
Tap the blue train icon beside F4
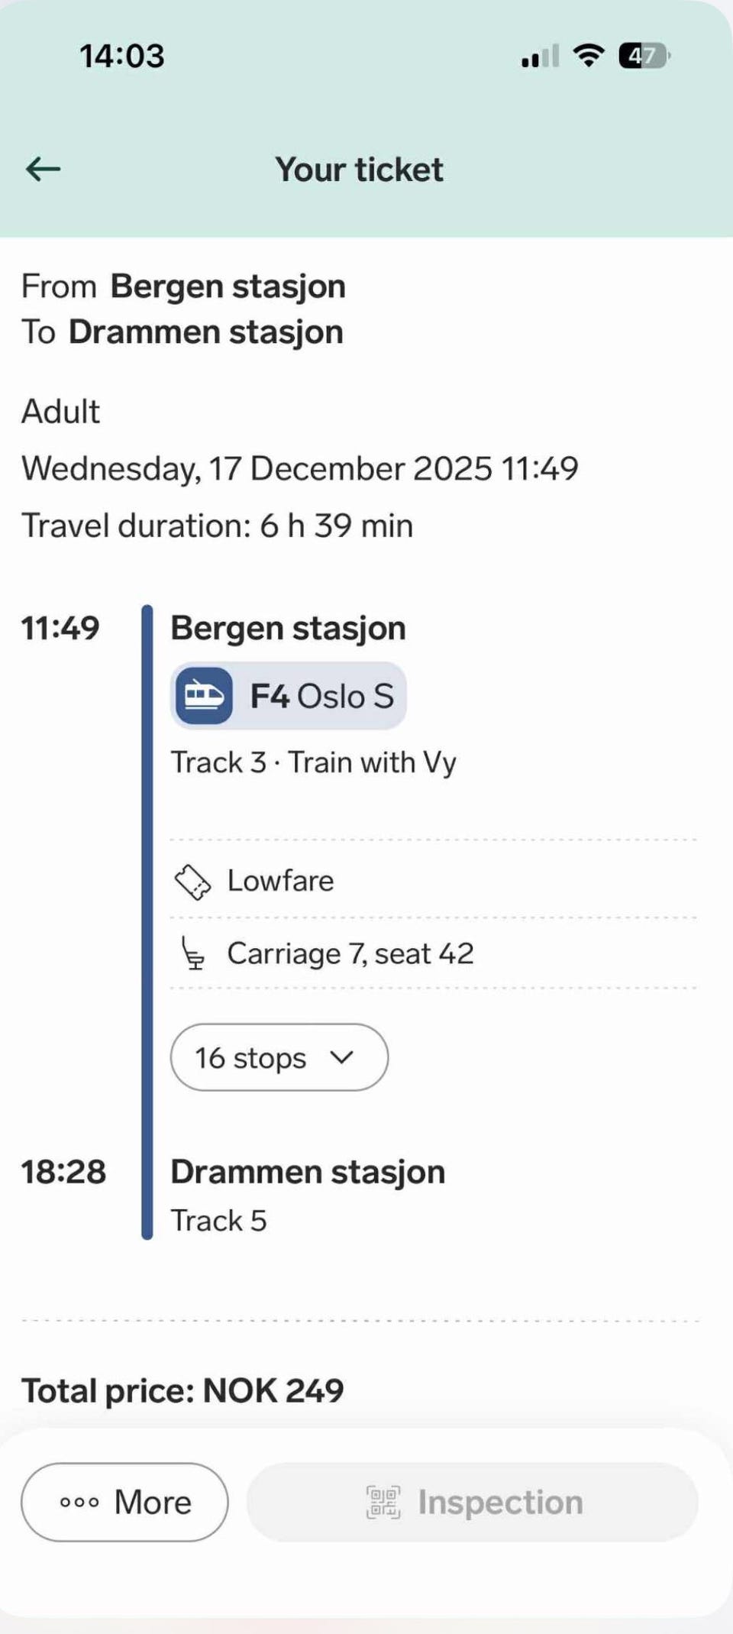pos(204,696)
